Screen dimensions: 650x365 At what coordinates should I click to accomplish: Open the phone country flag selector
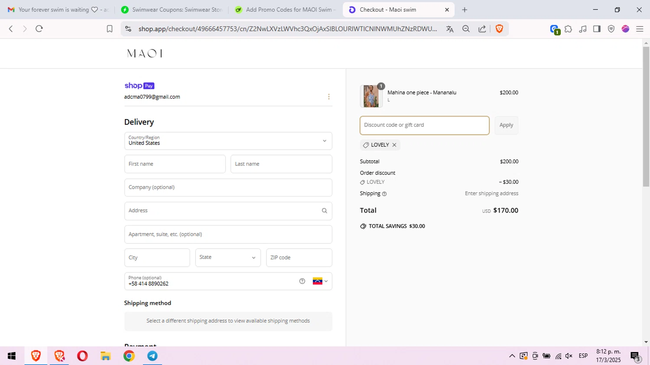click(320, 281)
